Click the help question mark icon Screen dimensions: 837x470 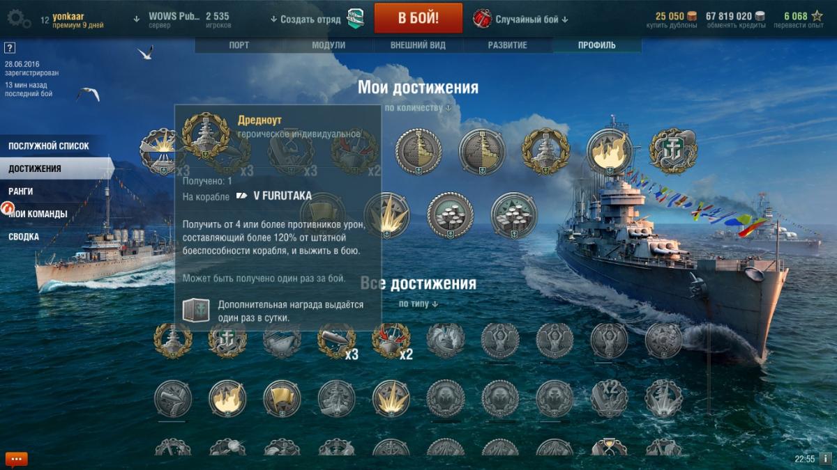[x=10, y=48]
